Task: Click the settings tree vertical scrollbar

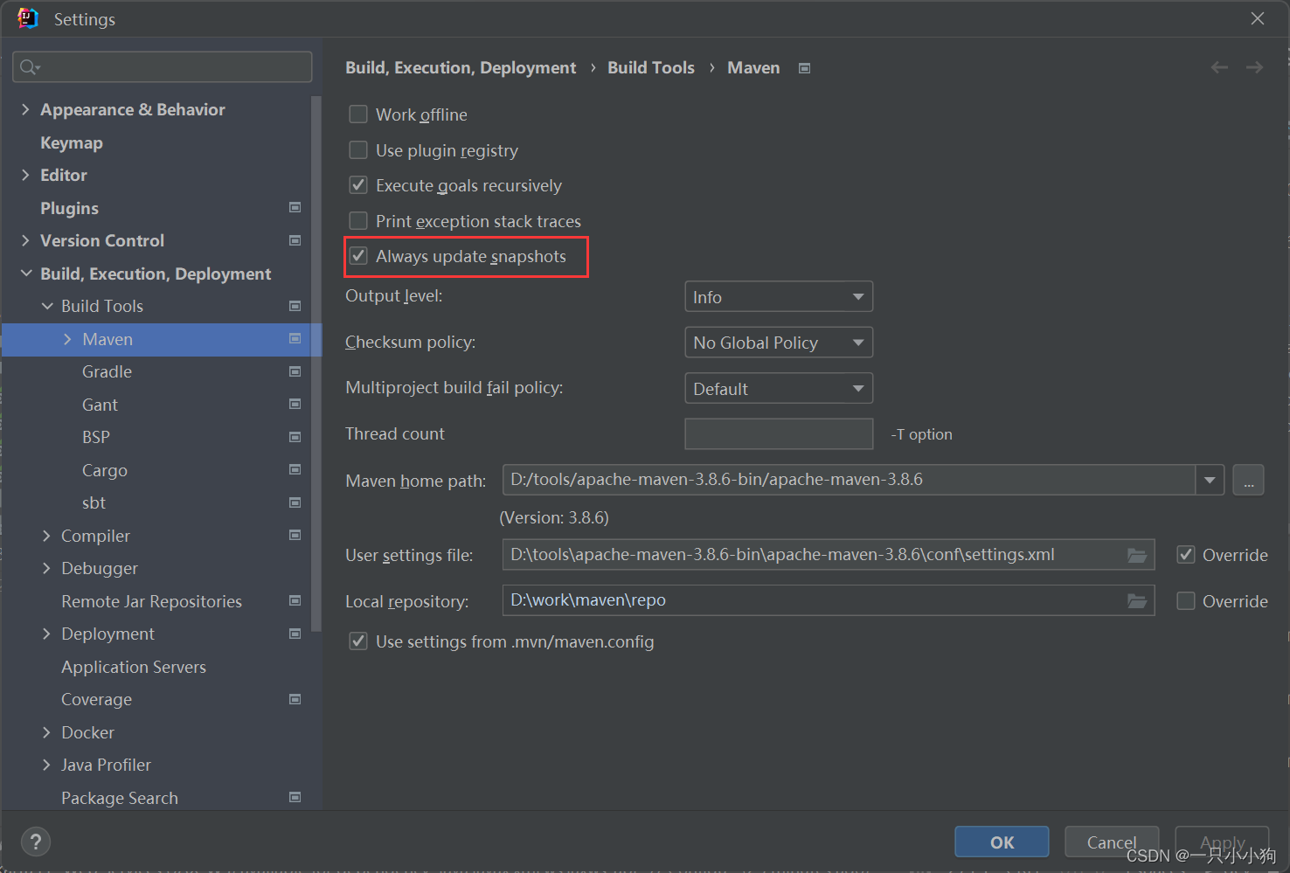Action: point(316,363)
